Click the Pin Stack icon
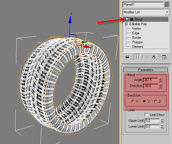This screenshot has height=144, width=172. pyautogui.click(x=127, y=57)
